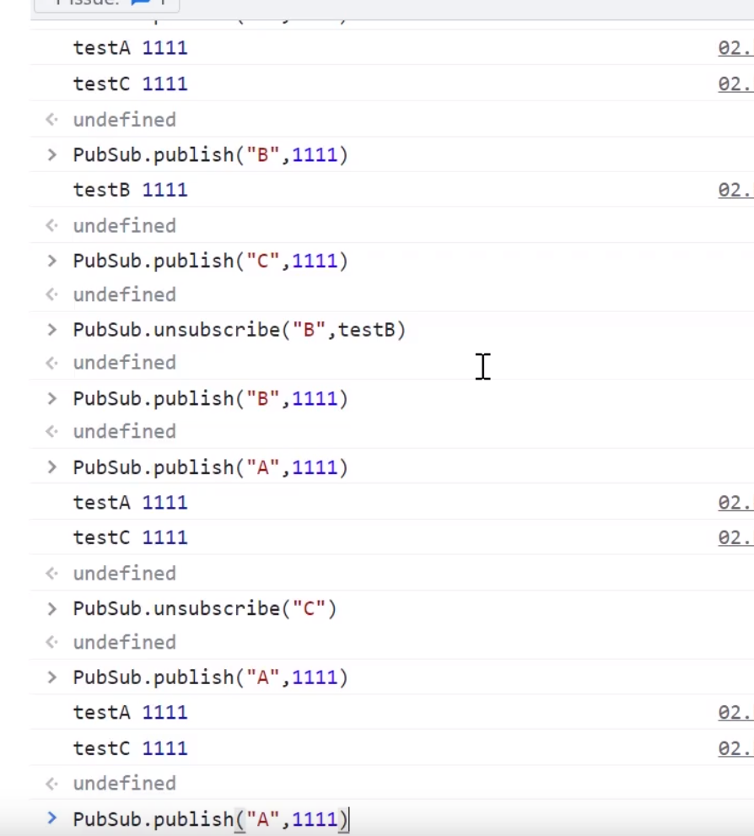Click undefined result below unsubscribe("C")

coord(124,642)
